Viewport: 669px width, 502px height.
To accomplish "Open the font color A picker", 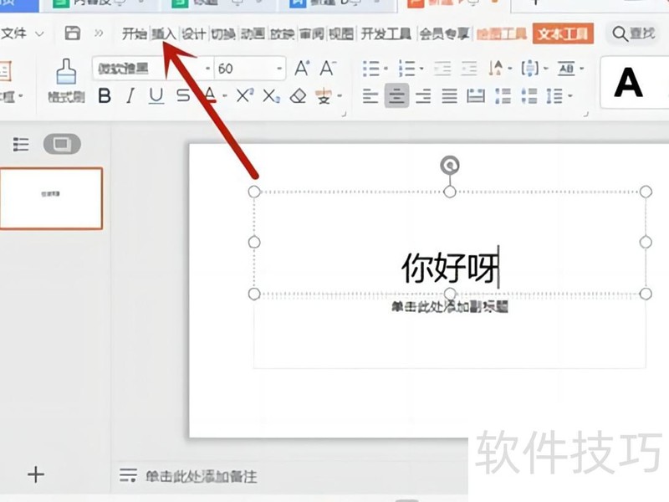I will coord(210,96).
